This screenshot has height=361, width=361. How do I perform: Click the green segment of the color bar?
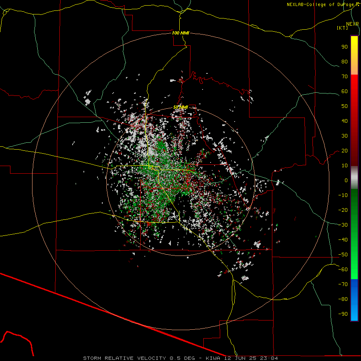(x=354, y=234)
